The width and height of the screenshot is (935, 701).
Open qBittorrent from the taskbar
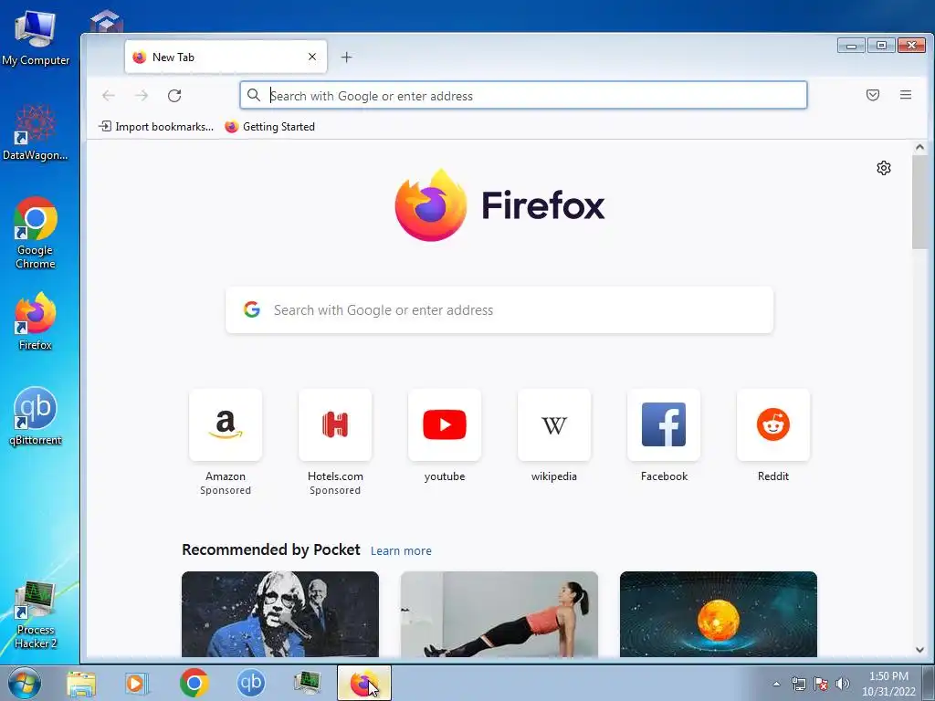[x=250, y=683]
